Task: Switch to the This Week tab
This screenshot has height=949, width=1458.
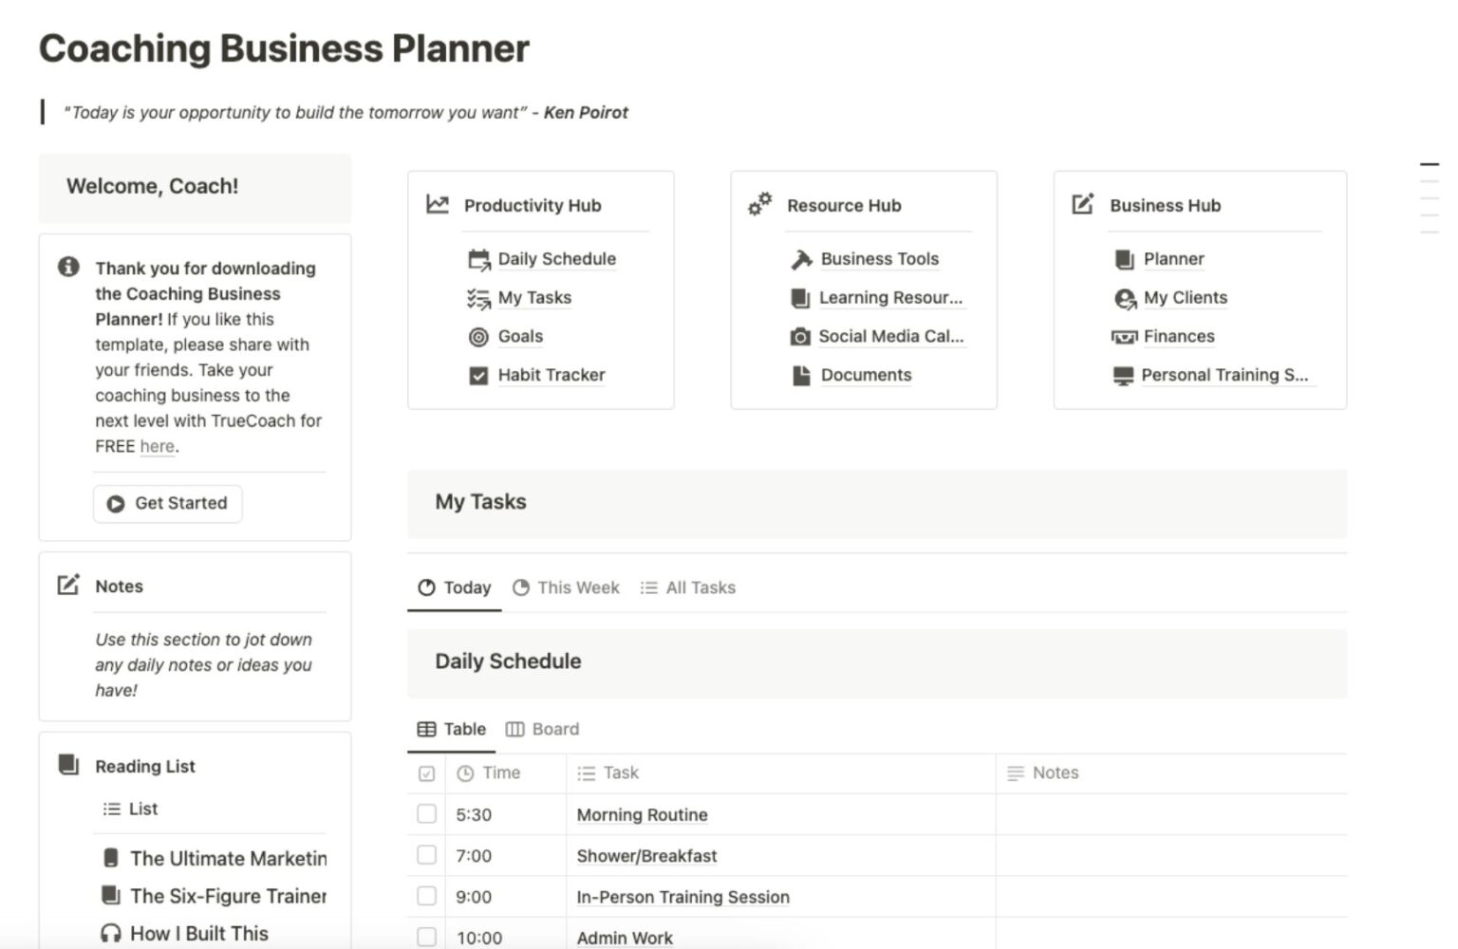Action: click(566, 587)
